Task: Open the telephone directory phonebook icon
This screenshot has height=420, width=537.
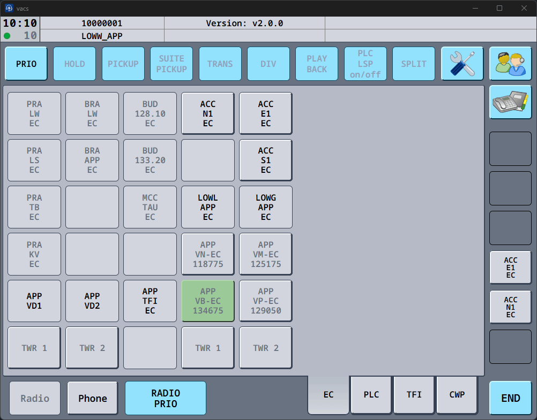Action: (x=510, y=102)
